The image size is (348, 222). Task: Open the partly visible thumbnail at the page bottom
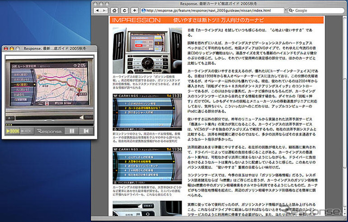pyautogui.click(x=147, y=208)
